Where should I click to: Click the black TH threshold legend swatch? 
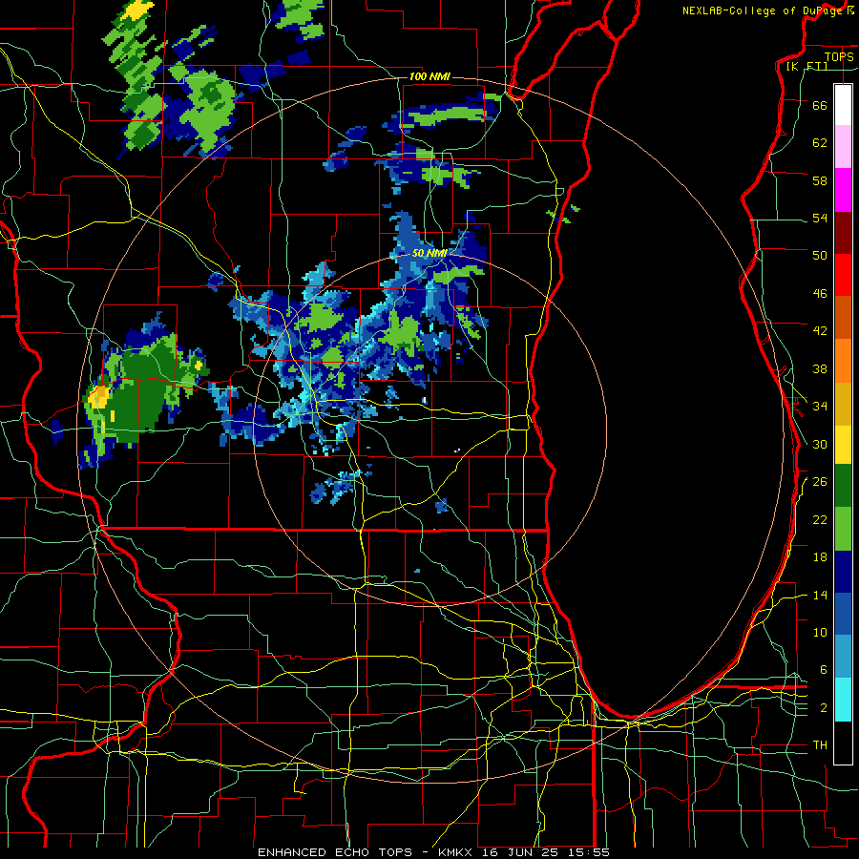click(843, 743)
